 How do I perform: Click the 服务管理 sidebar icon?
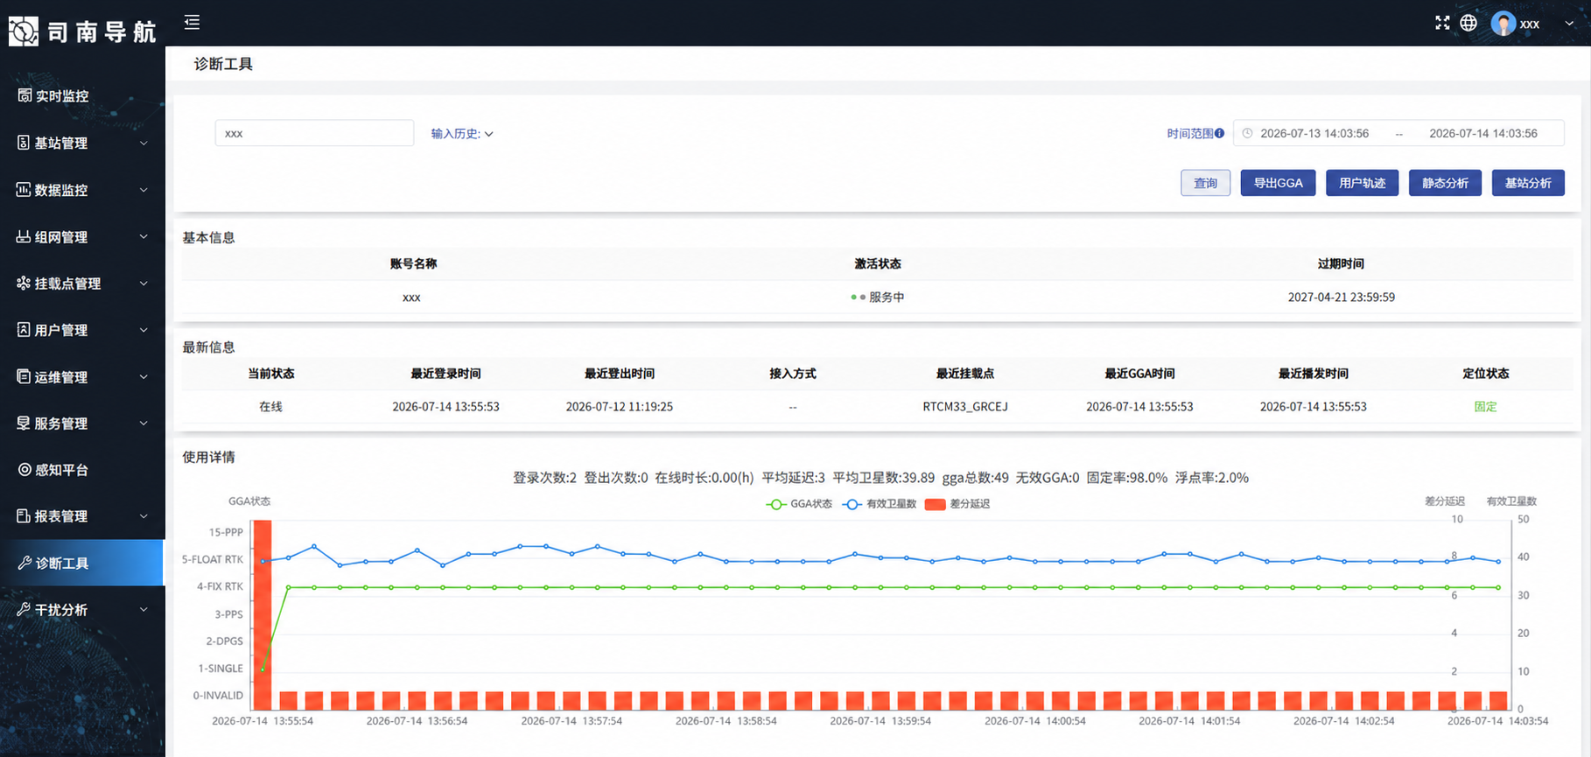[x=24, y=423]
